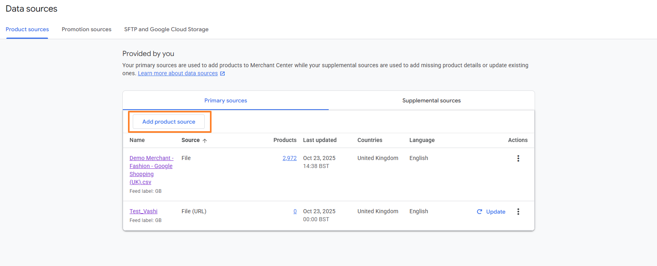The height and width of the screenshot is (266, 657).
Task: Click the Products column header
Action: (x=285, y=140)
